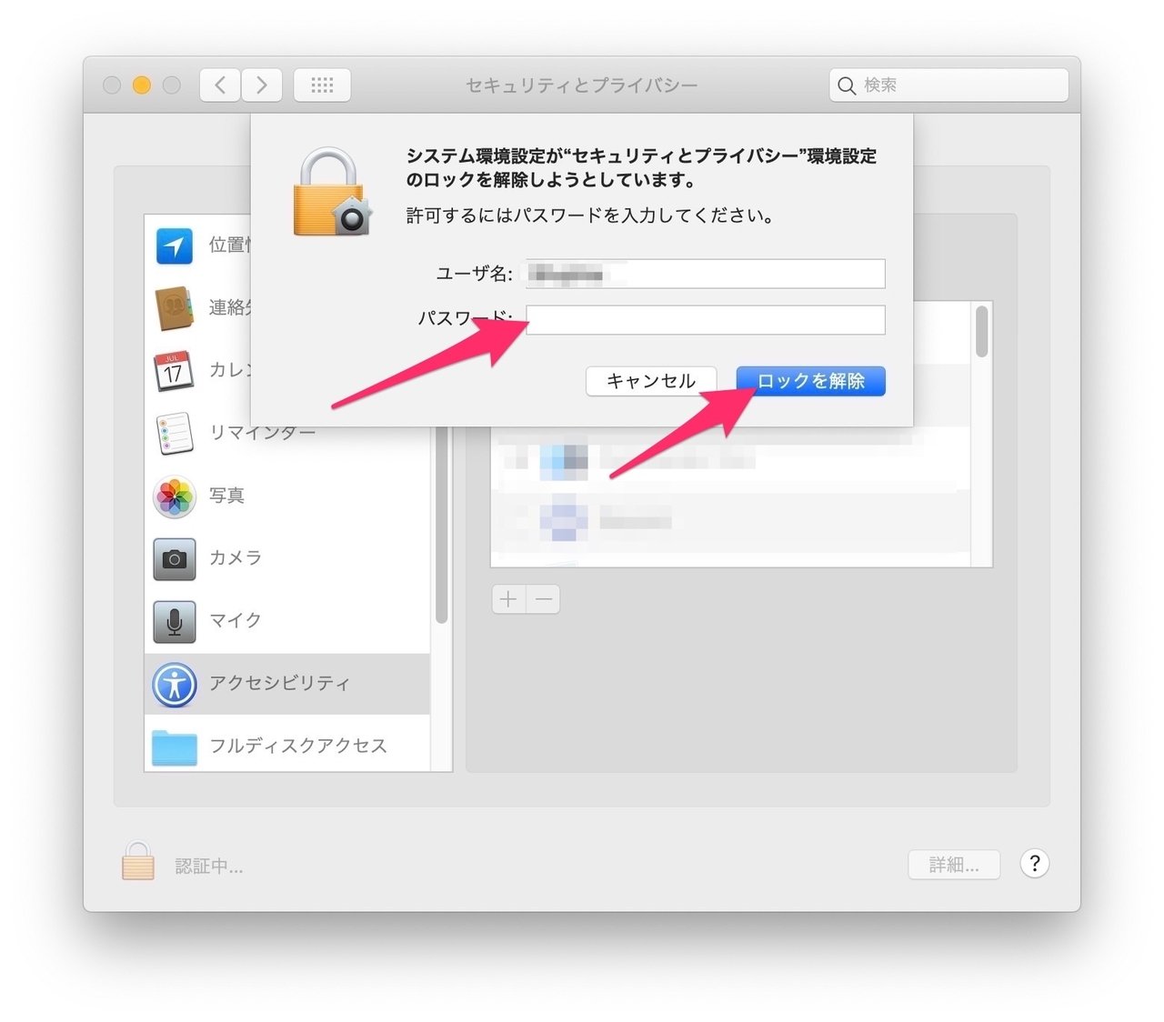Open the 詳細... advanced options button
This screenshot has width=1164, height=1022.
click(954, 865)
